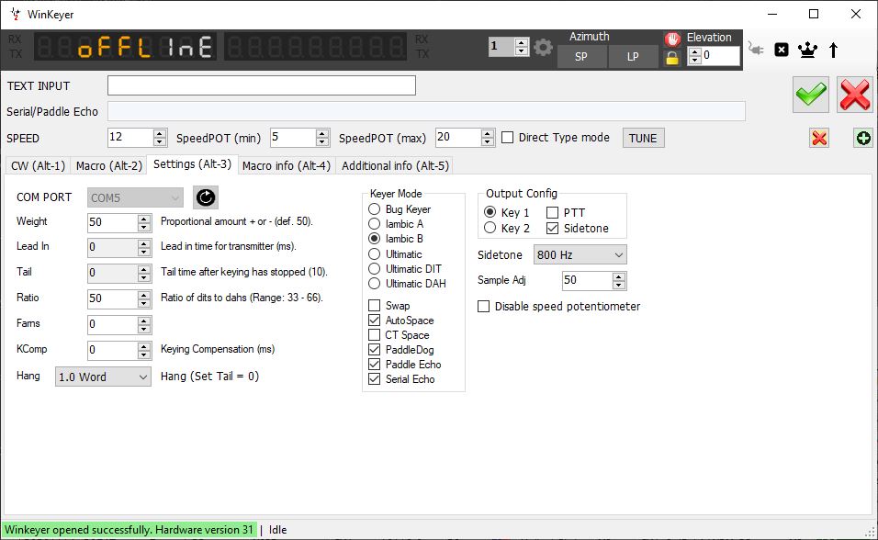The image size is (878, 540).
Task: Increase the SpeedPOT (max) value
Action: (x=488, y=134)
